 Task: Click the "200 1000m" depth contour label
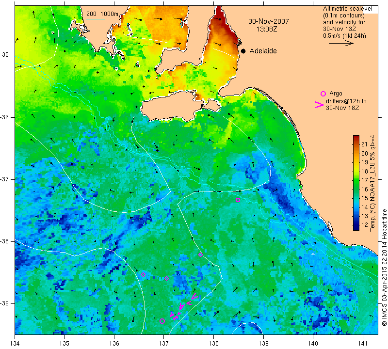click(x=102, y=14)
